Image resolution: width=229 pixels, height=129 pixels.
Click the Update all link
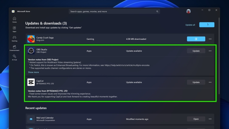tap(190, 25)
